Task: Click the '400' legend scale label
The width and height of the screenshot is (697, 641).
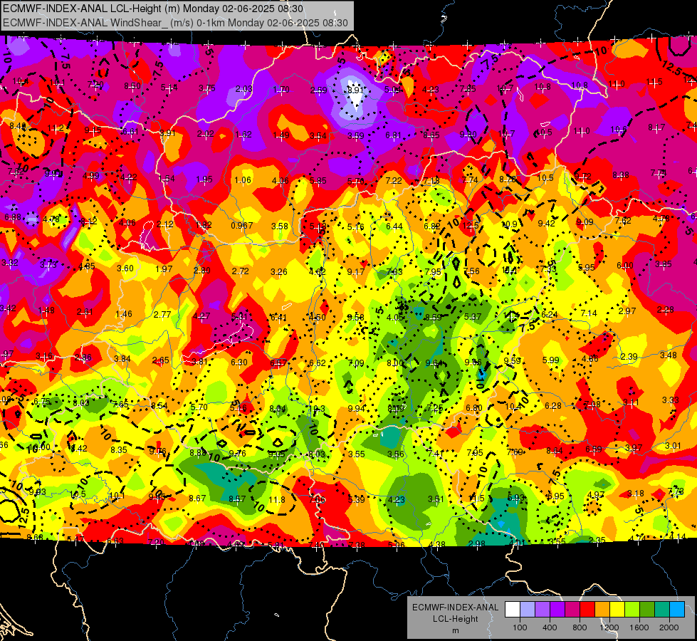Action: tap(550, 627)
